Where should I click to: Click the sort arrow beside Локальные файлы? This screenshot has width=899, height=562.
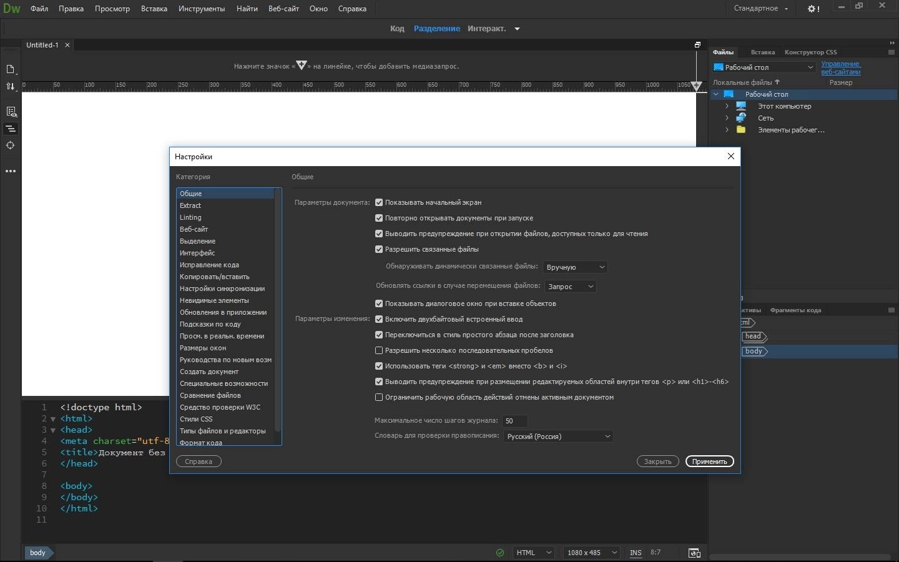[x=777, y=82]
